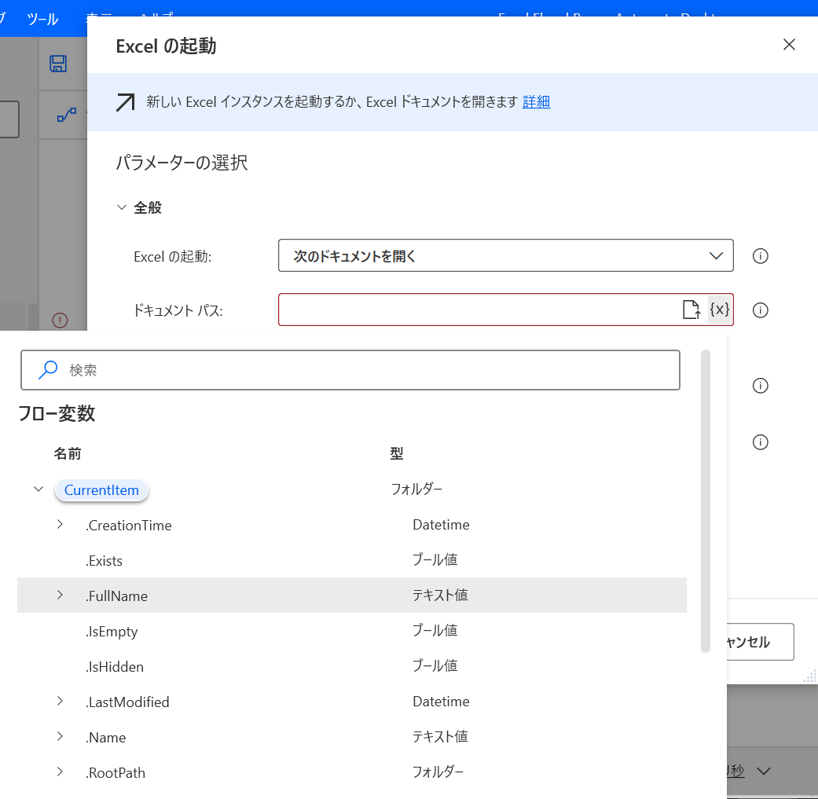Click the 名前 column header
The height and width of the screenshot is (799, 818).
point(68,454)
